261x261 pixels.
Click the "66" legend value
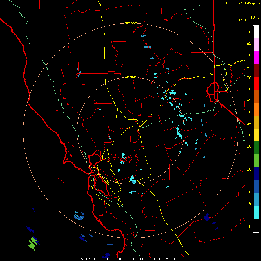[249, 32]
